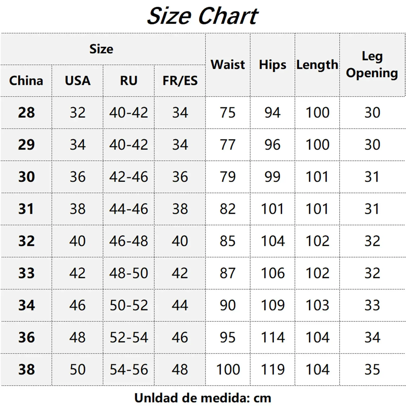
Task: Click the FR/ES column header
Action: [180, 81]
